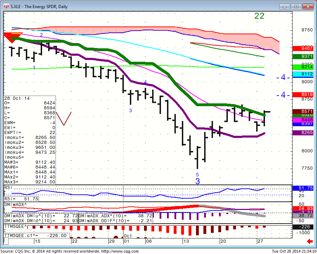Click the DMIwADX.DMId^(10)= 24.93 readout
The height and width of the screenshot is (254, 317).
[x=41, y=221]
